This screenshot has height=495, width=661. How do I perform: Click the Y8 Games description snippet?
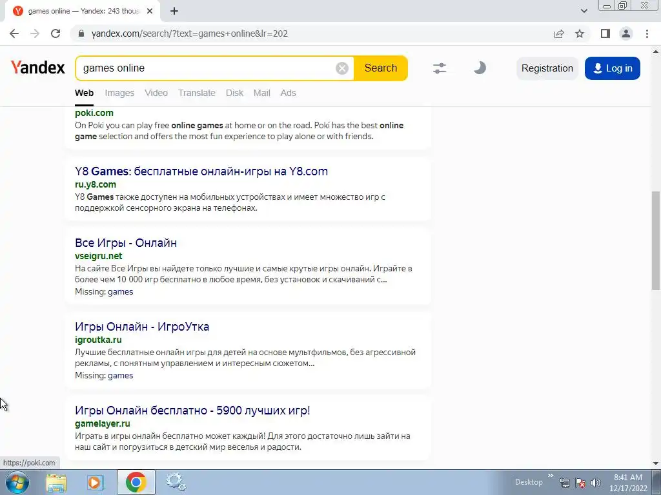230,202
